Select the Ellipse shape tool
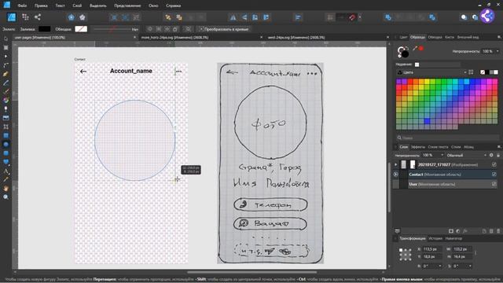This screenshot has height=283, width=503. (x=6, y=144)
